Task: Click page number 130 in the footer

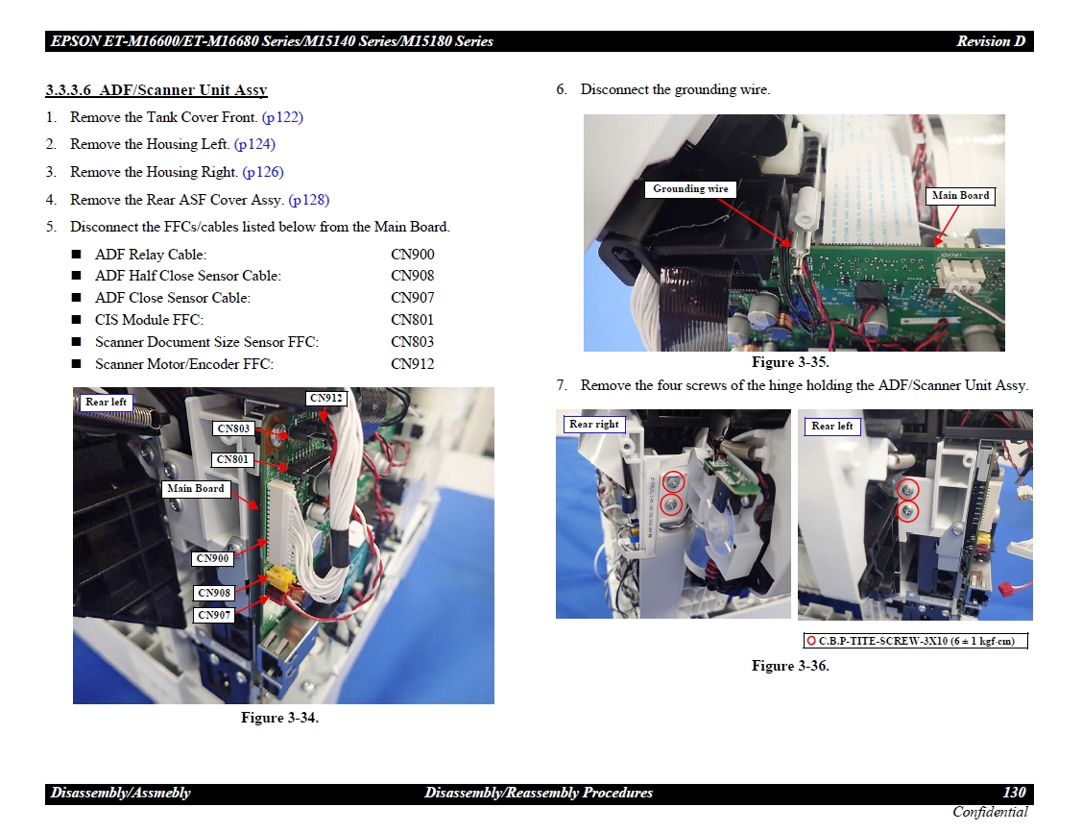Action: point(1014,793)
